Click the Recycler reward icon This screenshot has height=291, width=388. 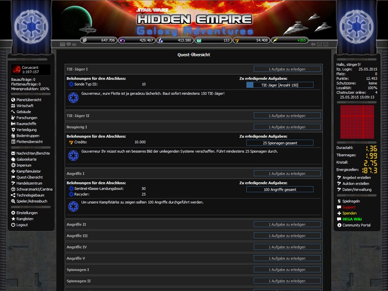point(71,194)
